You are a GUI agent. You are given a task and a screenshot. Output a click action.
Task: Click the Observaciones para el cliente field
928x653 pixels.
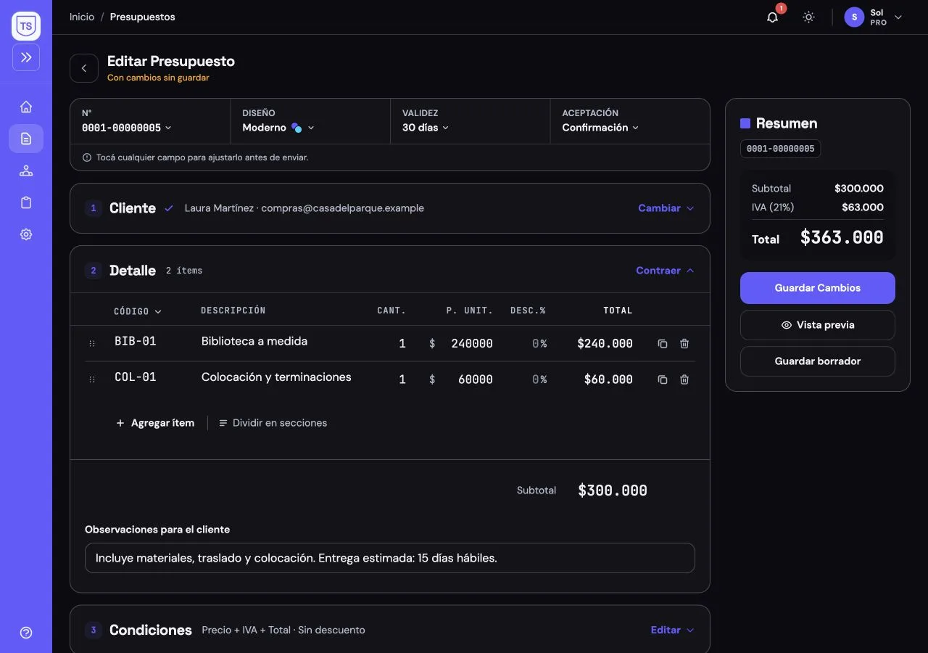(x=390, y=558)
